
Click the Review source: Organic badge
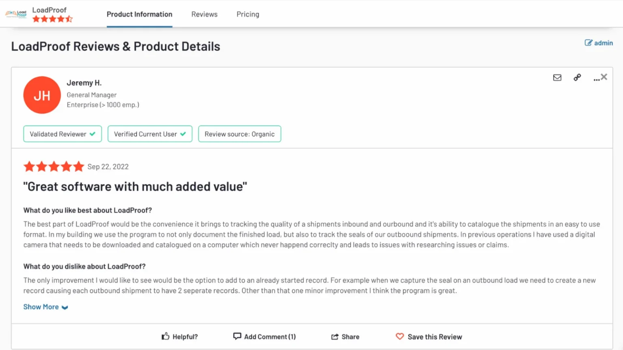point(240,134)
